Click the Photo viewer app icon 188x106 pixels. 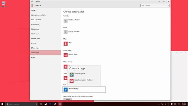(x=66, y=67)
